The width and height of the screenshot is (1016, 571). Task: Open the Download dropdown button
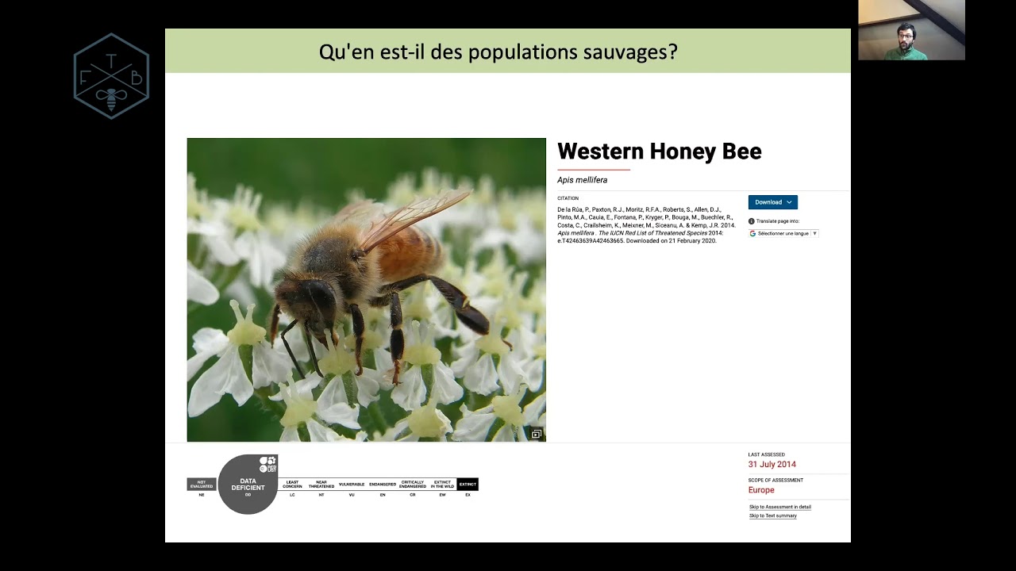[x=772, y=202]
